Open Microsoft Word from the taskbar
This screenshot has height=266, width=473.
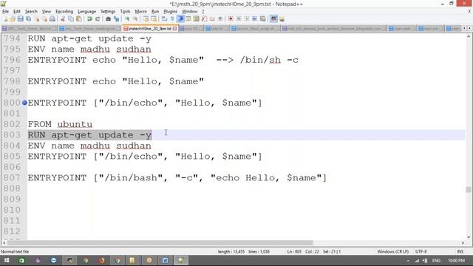point(165,260)
